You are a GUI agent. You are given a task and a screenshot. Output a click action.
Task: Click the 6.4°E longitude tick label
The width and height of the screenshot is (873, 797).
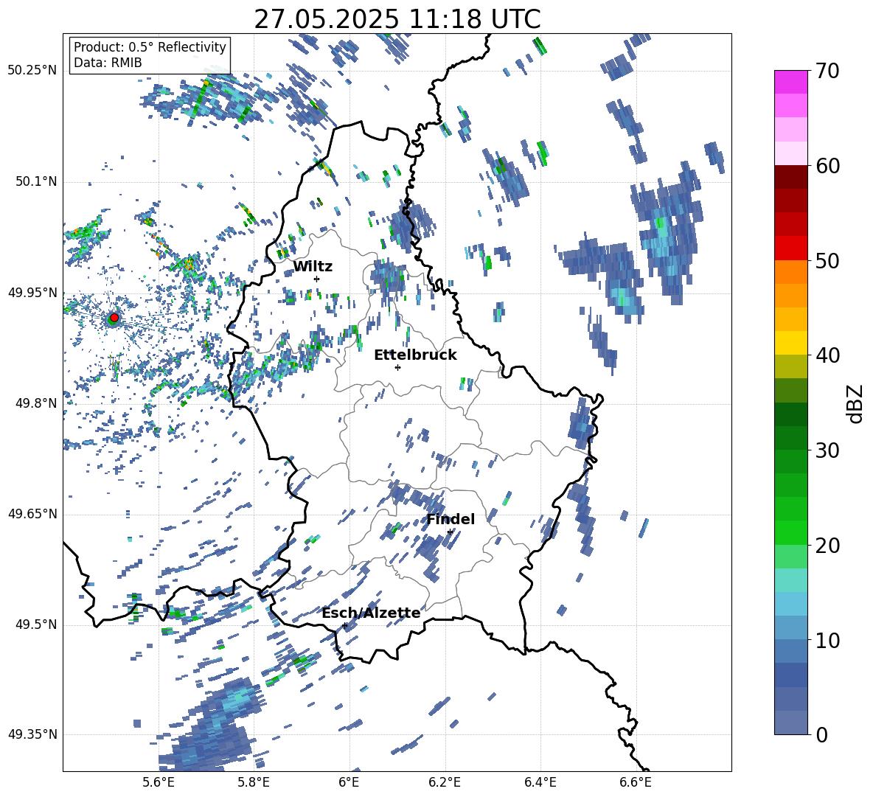click(540, 782)
